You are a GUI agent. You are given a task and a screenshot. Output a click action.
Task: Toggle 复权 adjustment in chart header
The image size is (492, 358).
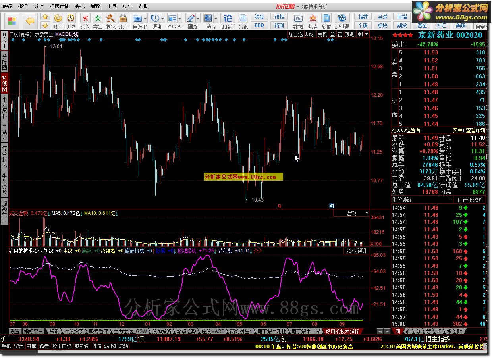[322, 34]
